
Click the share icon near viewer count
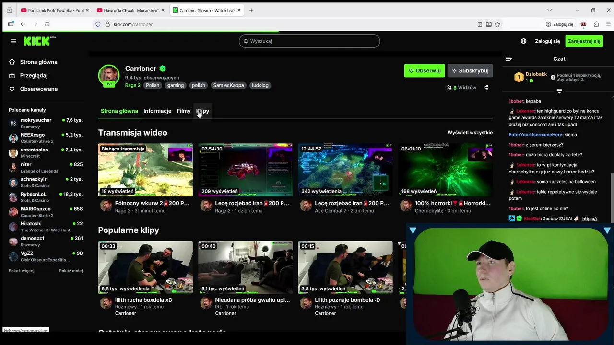point(486,88)
